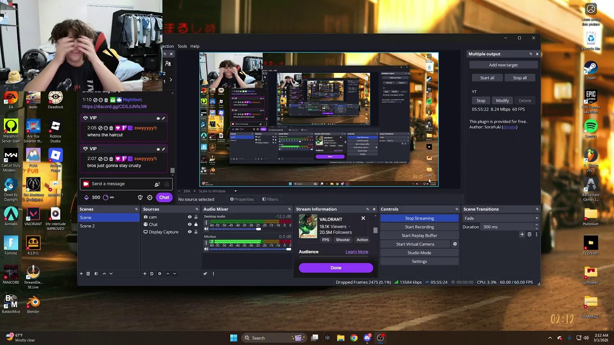This screenshot has height=345, width=614.
Task: Click Start Replay Buffer
Action: click(x=419, y=236)
